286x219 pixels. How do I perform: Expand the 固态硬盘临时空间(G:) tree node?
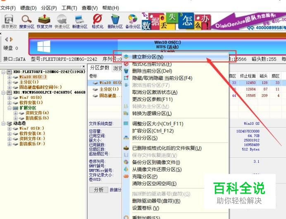[10, 87]
